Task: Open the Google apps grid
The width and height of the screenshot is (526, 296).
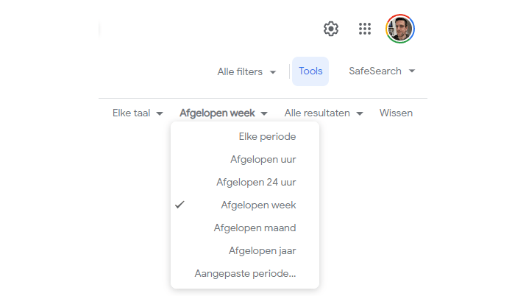Action: pyautogui.click(x=365, y=29)
